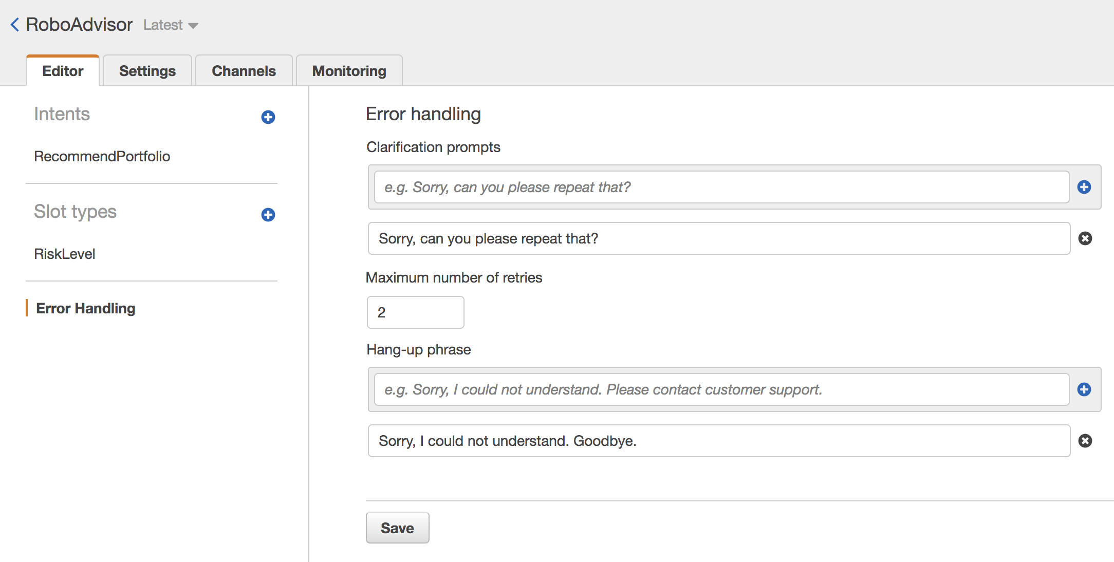Add a new intent with plus icon
1114x562 pixels.
tap(268, 117)
